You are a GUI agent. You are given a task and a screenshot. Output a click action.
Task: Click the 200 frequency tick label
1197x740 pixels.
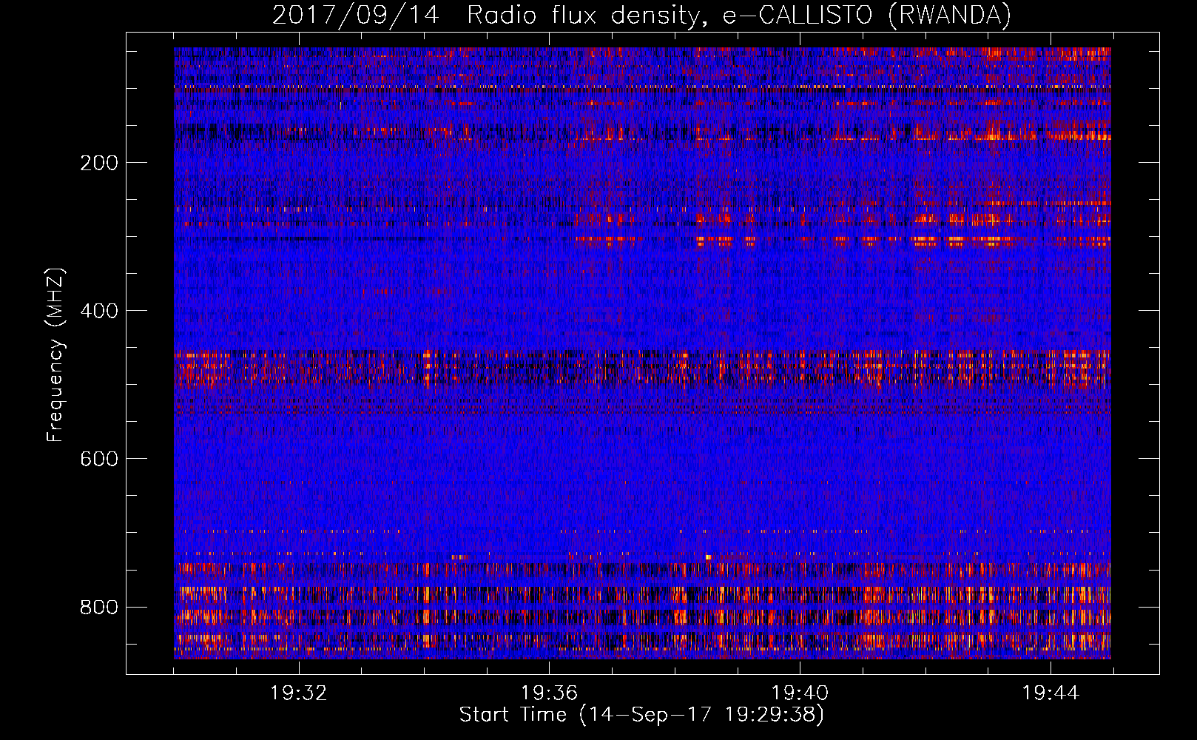point(98,163)
